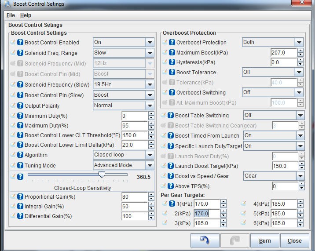Click in Boost Control Lower Limit Delta field

click(135, 145)
